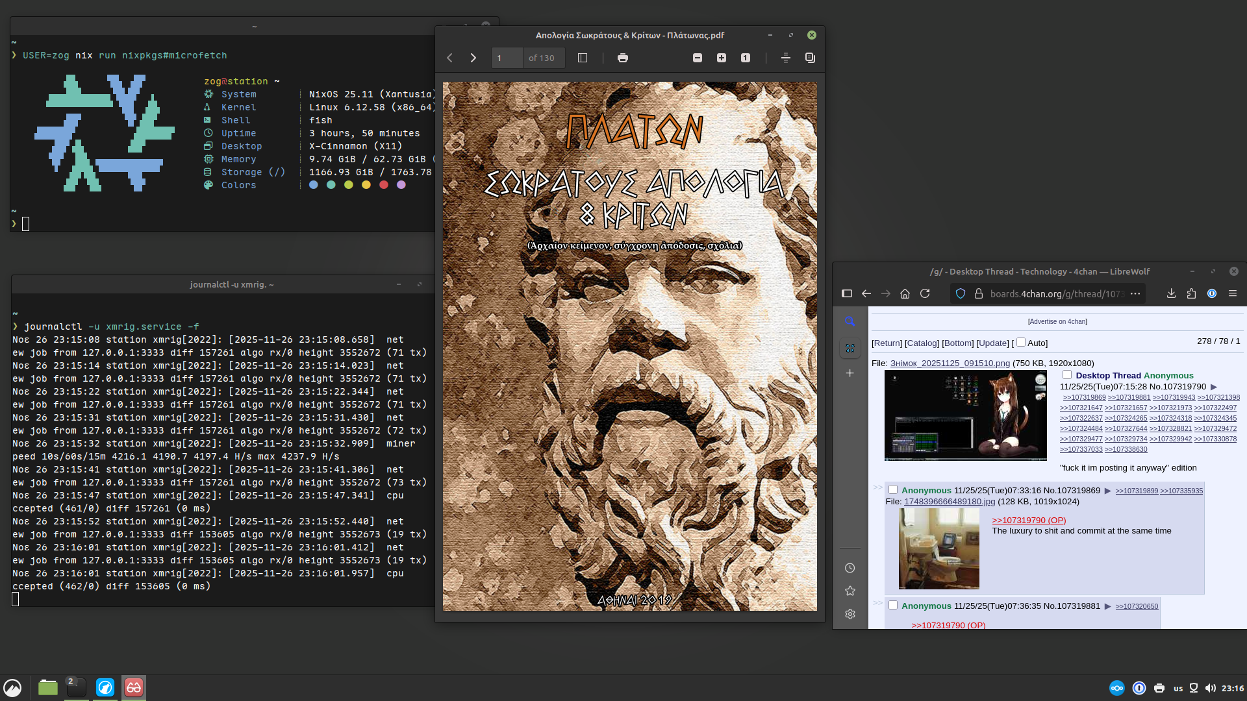Print the PDF document
Viewport: 1247px width, 701px height.
[x=622, y=58]
